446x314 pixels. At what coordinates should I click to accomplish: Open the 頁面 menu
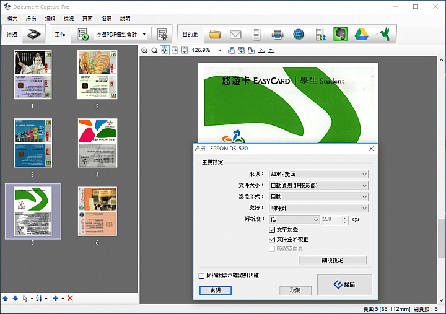point(87,19)
